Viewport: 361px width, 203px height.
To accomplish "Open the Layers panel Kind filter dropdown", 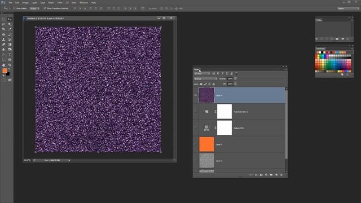I will [202, 73].
